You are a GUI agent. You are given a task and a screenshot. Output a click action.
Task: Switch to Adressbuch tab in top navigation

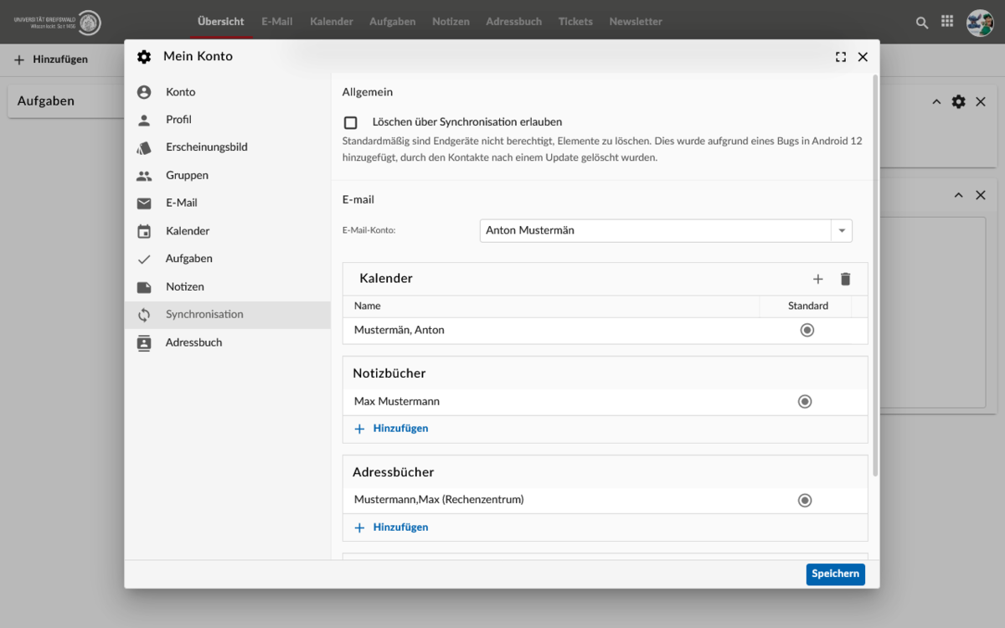[513, 22]
